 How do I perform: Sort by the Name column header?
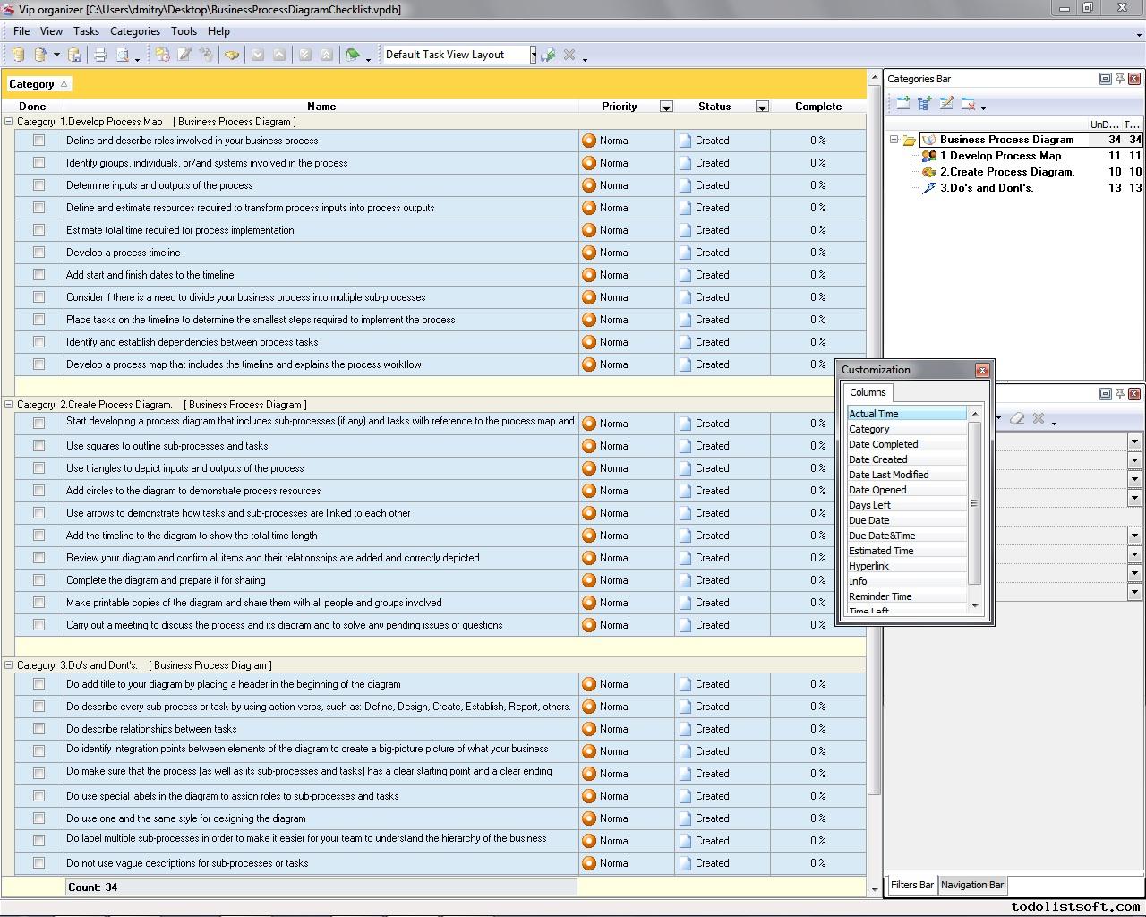321,107
